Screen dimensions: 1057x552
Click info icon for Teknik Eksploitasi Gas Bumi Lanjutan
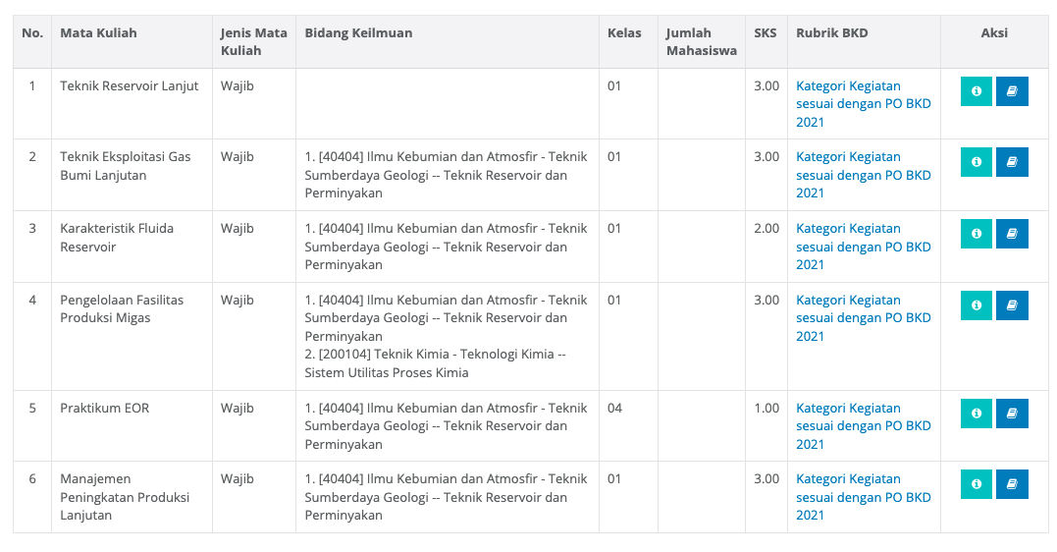[x=976, y=162]
